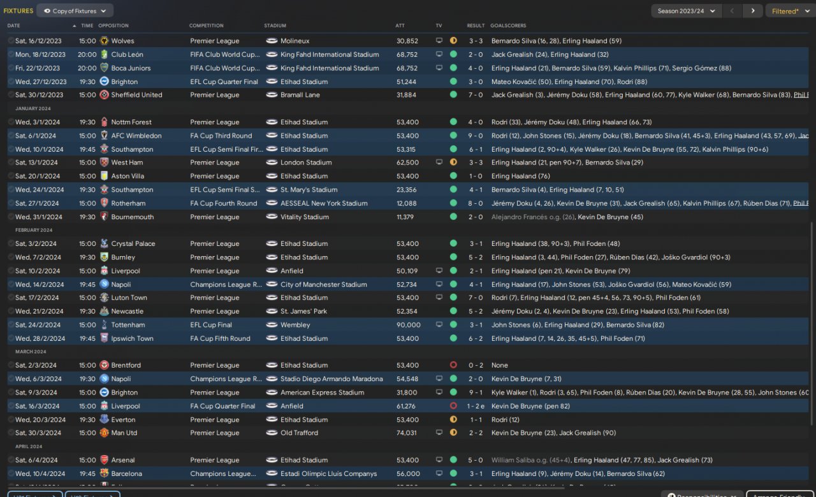
Task: Open the Estadi Olímpic Lluís Companys link
Action: pyautogui.click(x=329, y=474)
